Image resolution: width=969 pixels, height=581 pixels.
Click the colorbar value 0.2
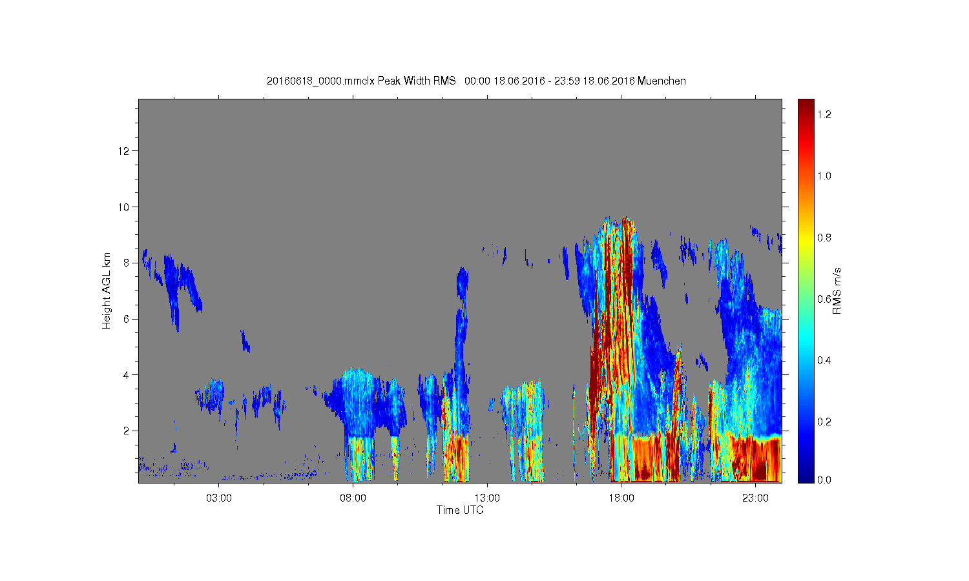824,422
